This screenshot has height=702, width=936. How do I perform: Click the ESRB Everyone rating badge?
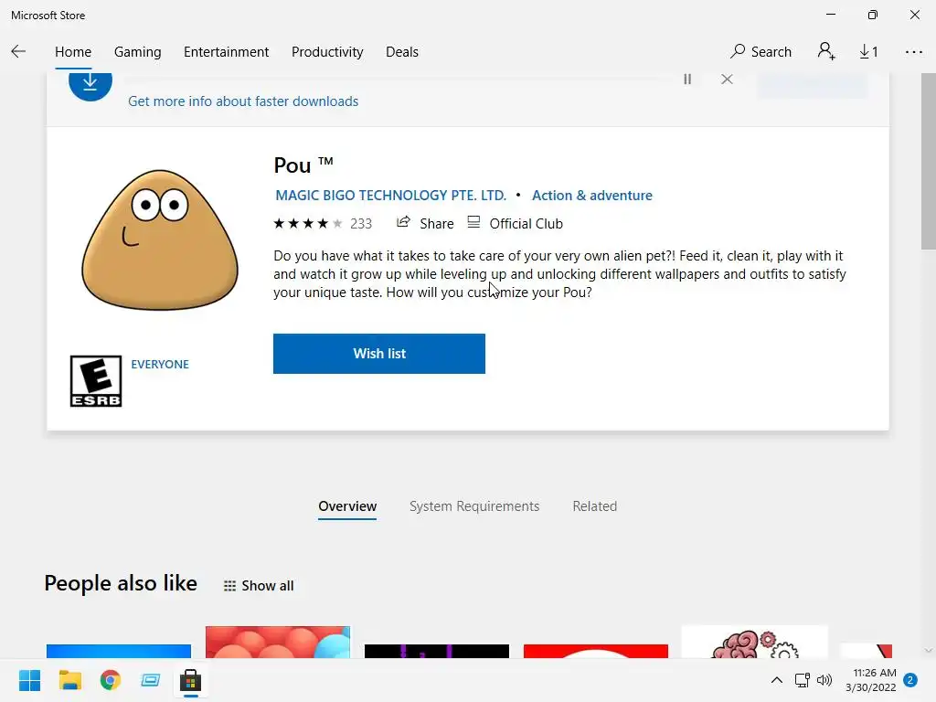pos(96,381)
